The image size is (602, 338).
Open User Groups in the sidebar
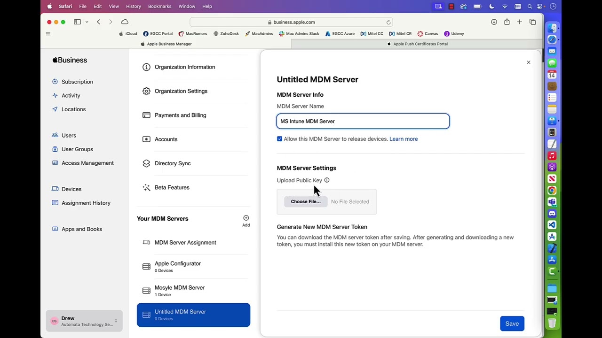click(x=73, y=149)
